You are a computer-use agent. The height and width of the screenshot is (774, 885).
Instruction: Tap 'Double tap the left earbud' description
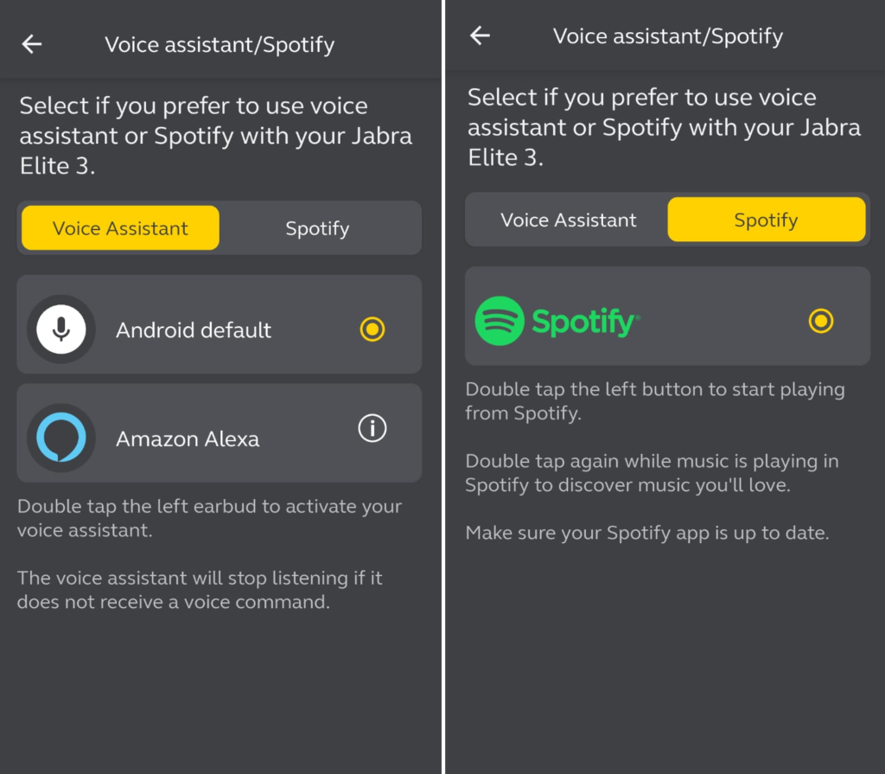pyautogui.click(x=209, y=518)
